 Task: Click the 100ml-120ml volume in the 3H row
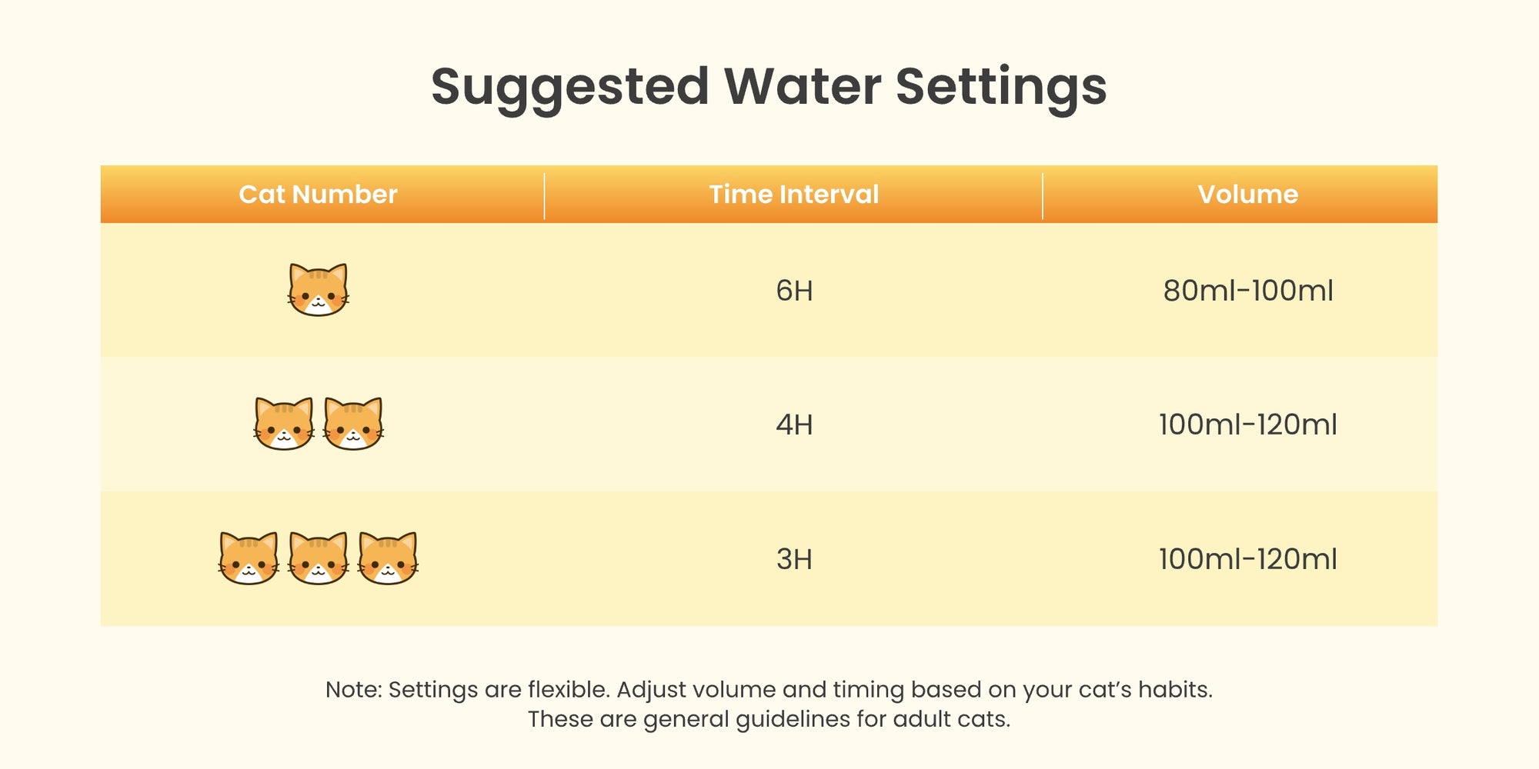(x=1247, y=559)
